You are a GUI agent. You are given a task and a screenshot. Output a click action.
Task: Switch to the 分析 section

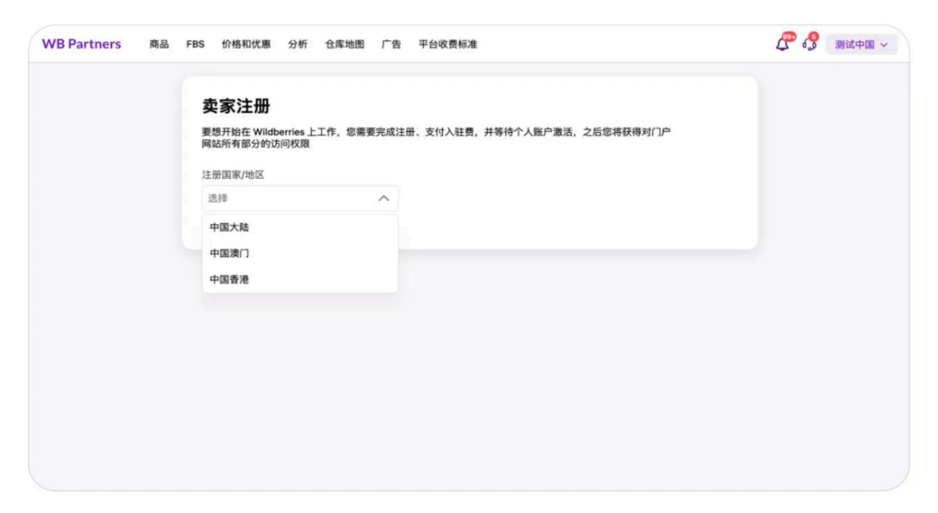[297, 44]
